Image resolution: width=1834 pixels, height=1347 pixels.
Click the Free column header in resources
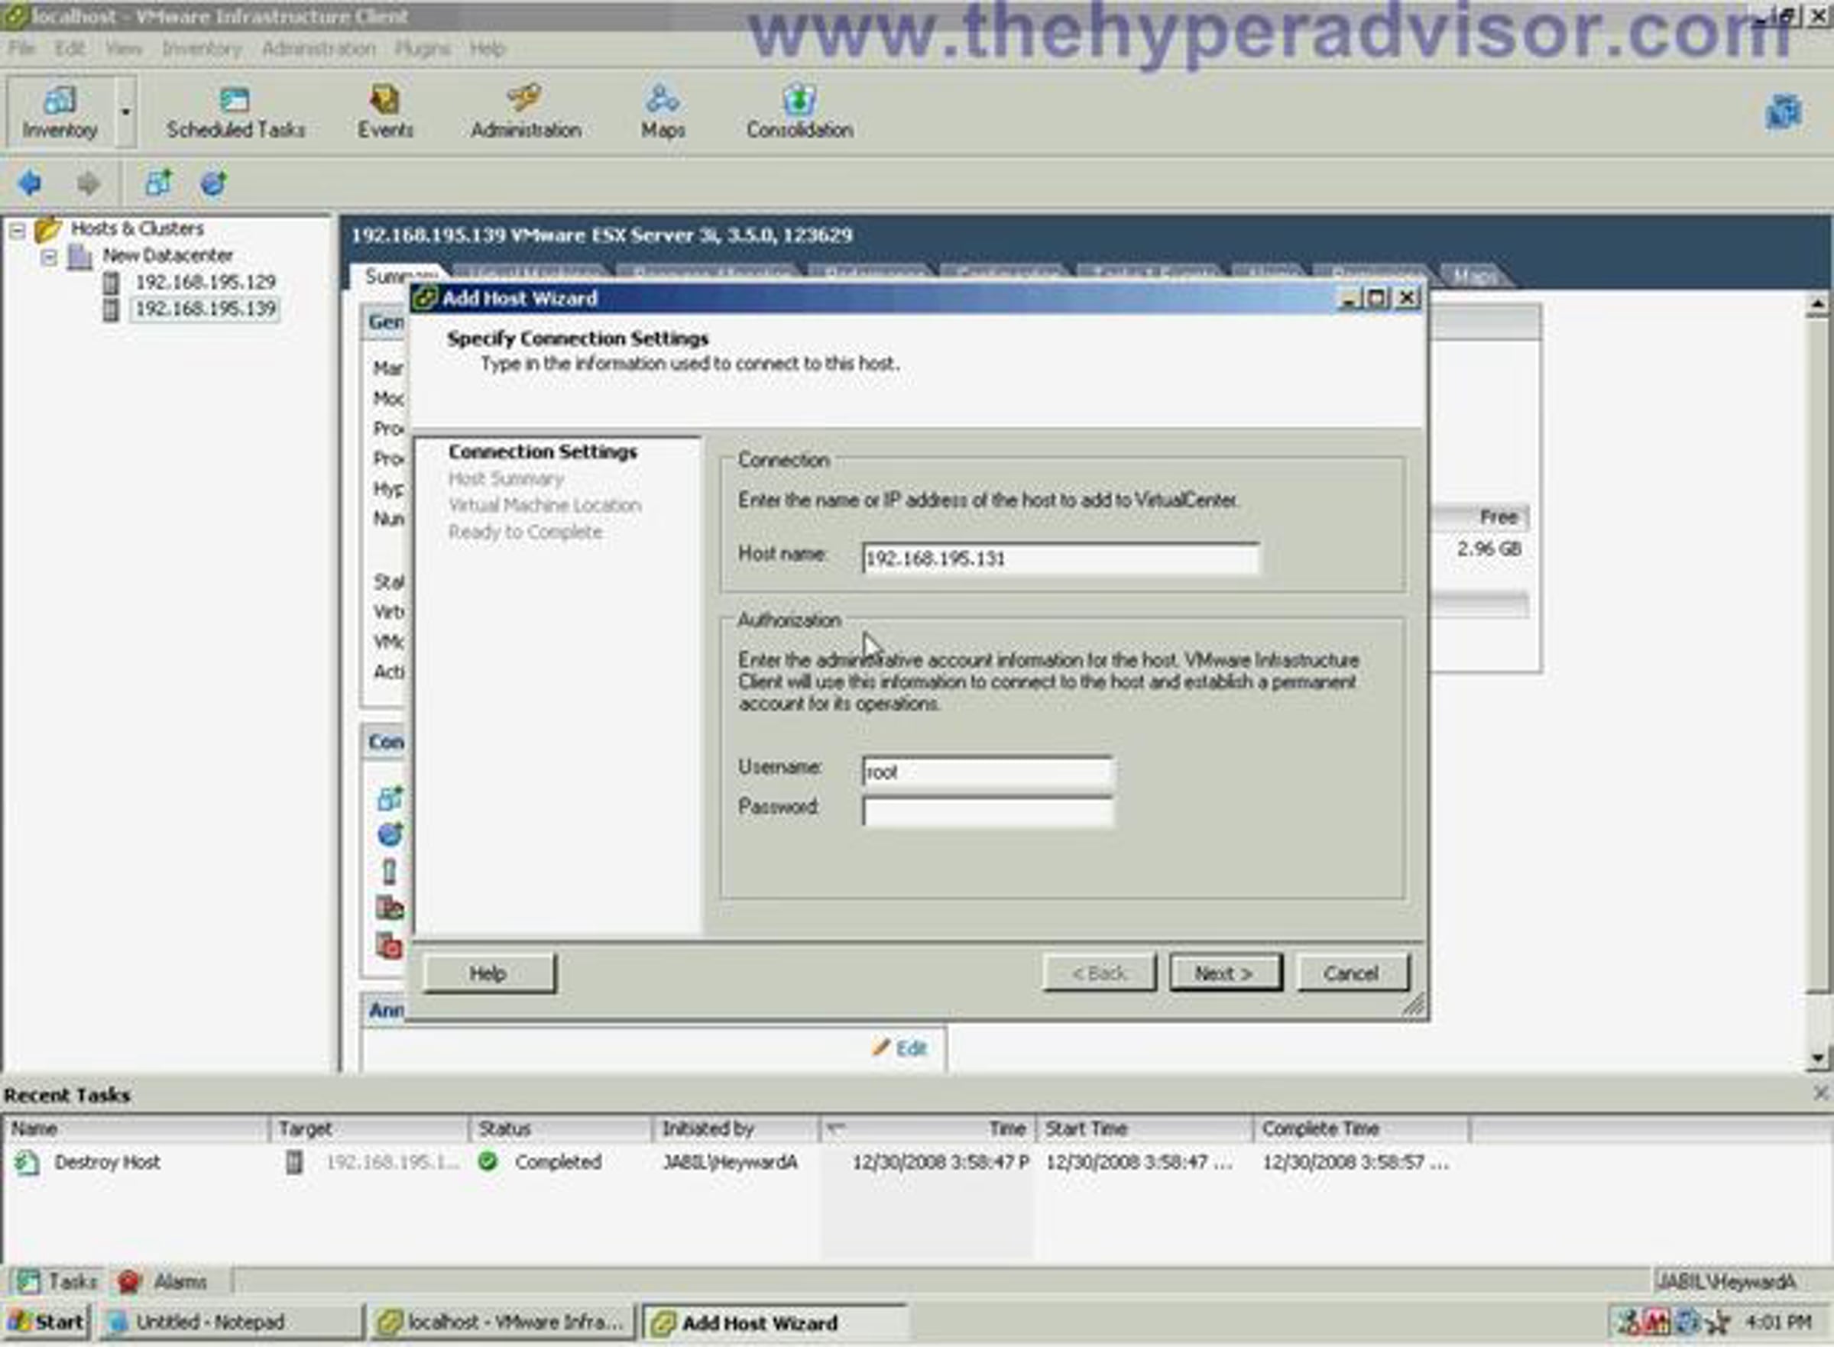point(1497,517)
